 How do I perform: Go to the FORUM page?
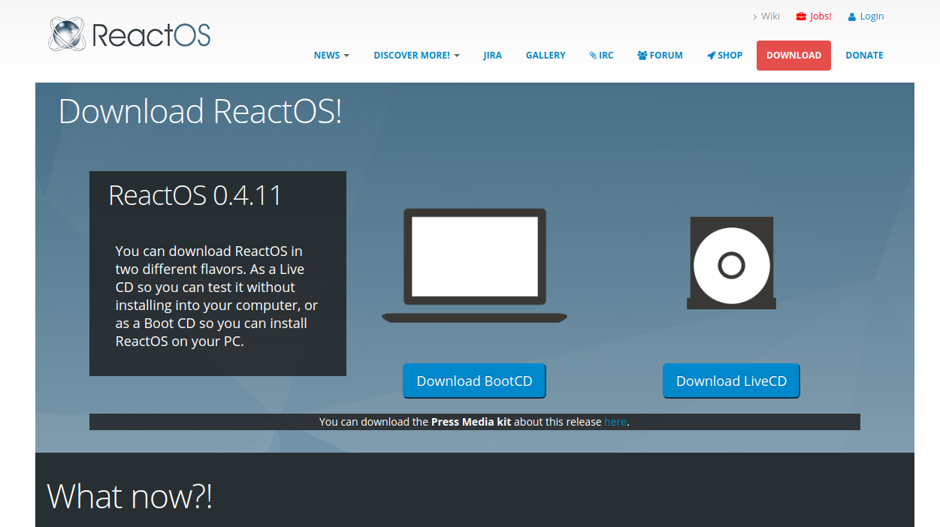coord(660,56)
